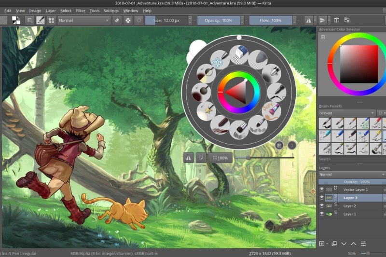Click the workspace chooser icon
The width and height of the screenshot is (386, 257).
[x=347, y=20]
